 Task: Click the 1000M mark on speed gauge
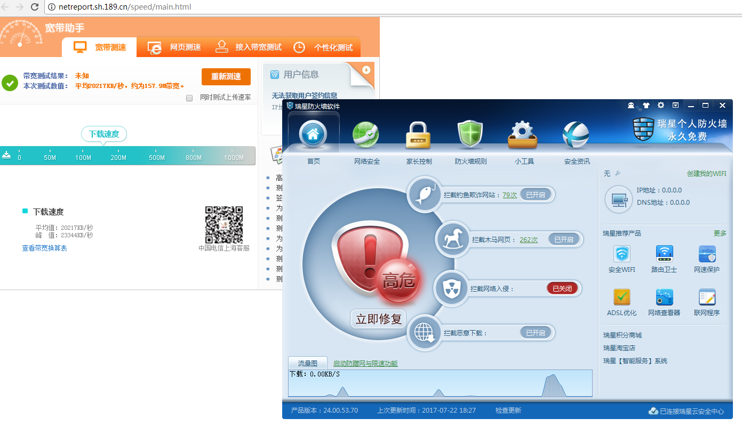pos(234,157)
